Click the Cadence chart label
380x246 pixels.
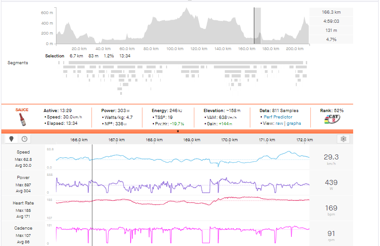pyautogui.click(x=23, y=228)
